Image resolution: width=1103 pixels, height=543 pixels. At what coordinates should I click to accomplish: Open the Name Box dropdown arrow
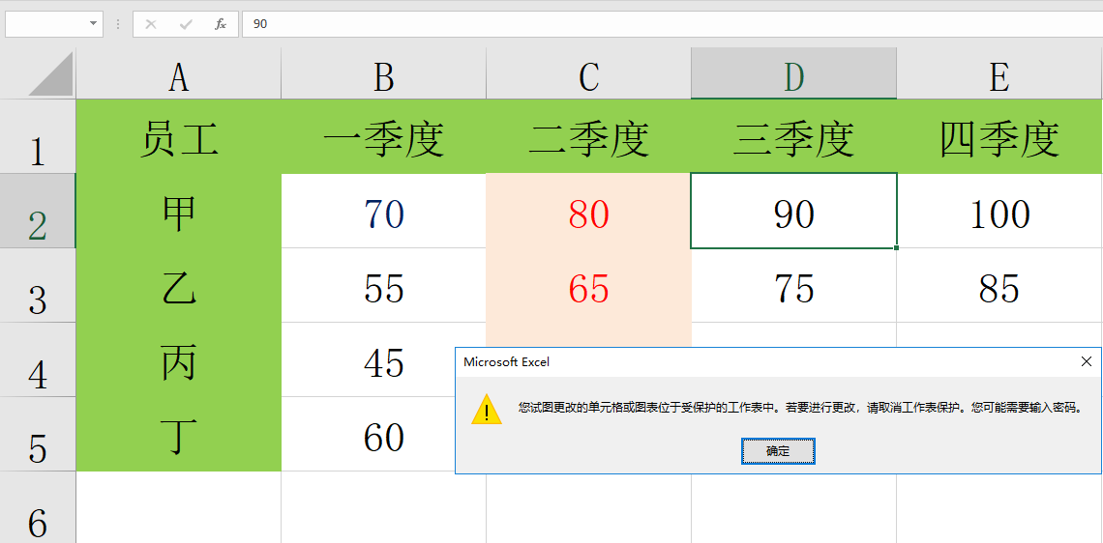(x=93, y=24)
